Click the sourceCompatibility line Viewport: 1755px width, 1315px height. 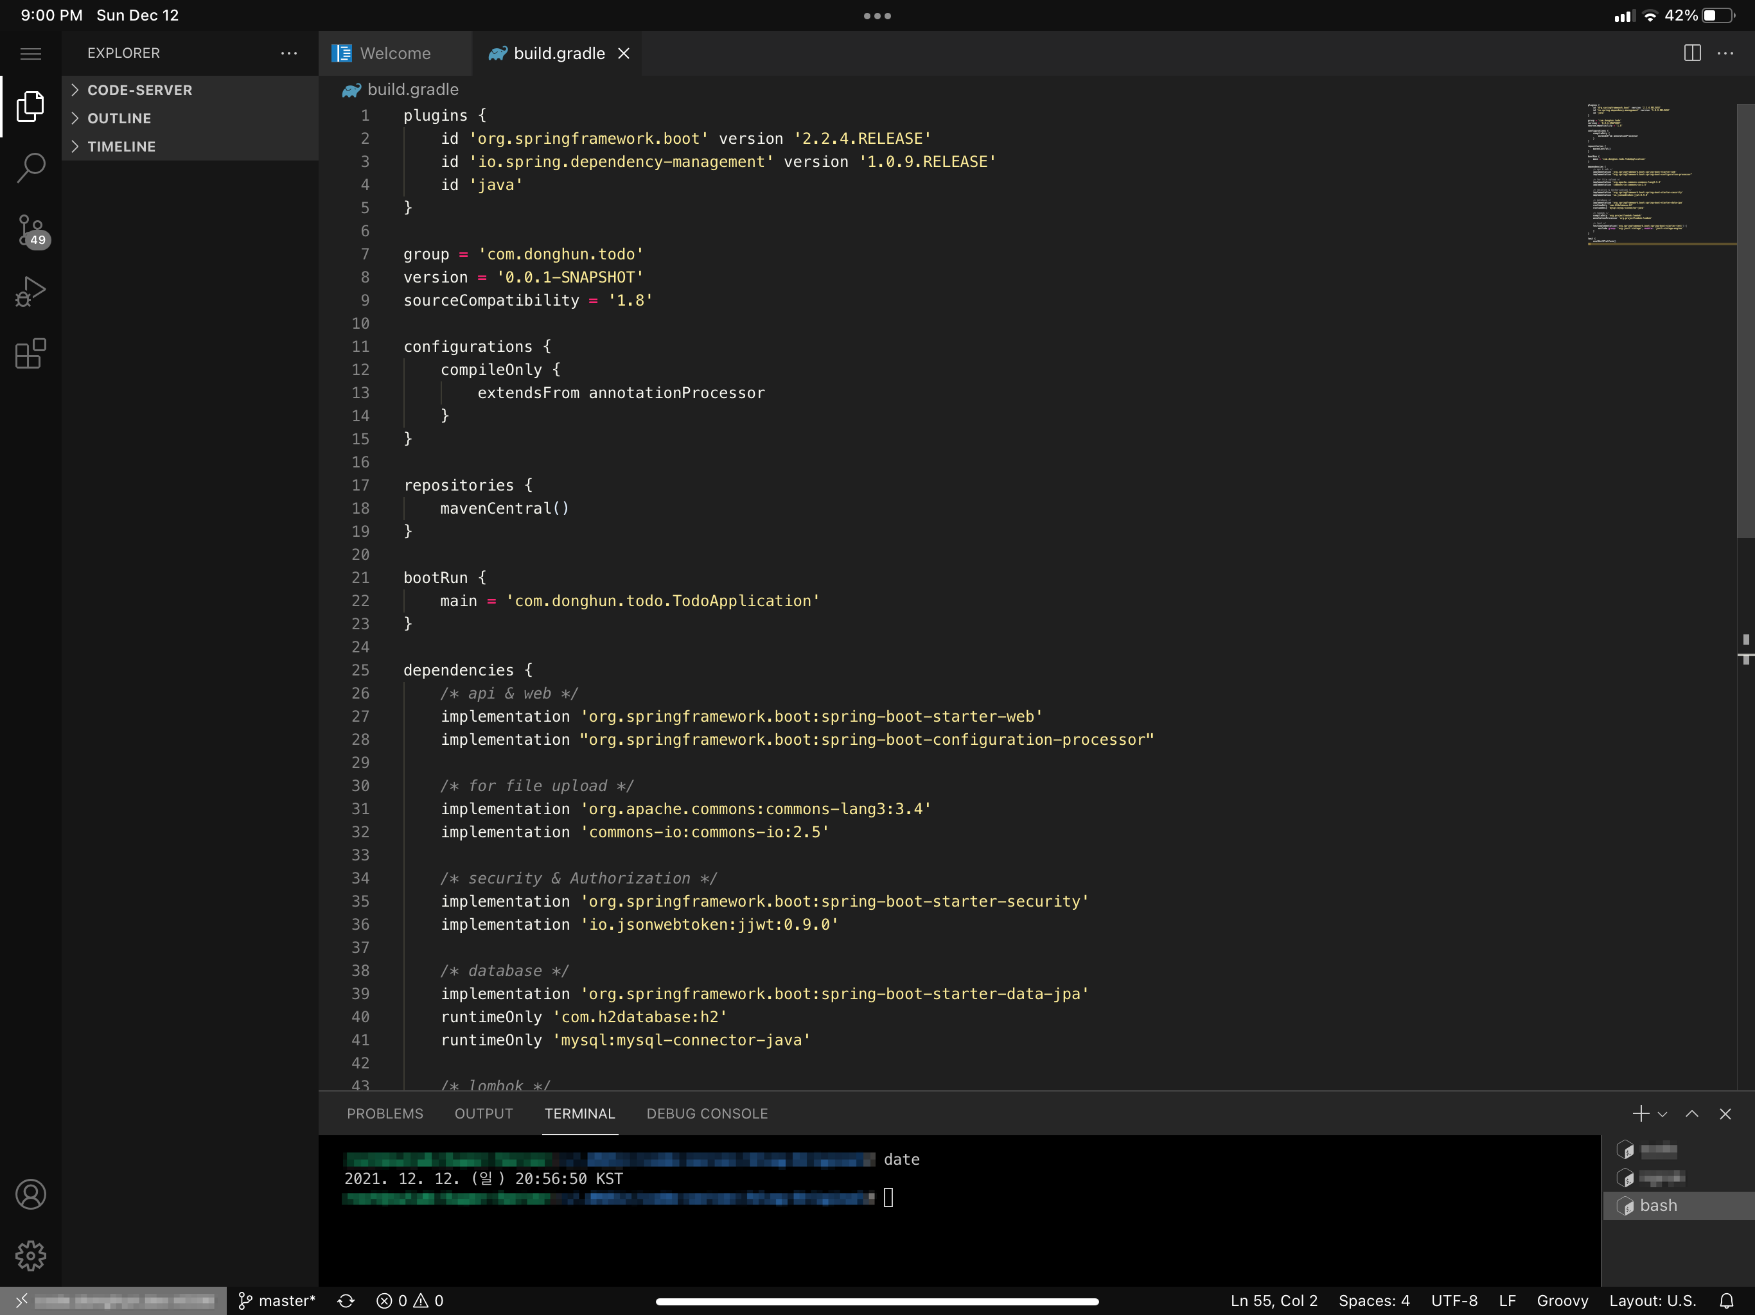527,300
